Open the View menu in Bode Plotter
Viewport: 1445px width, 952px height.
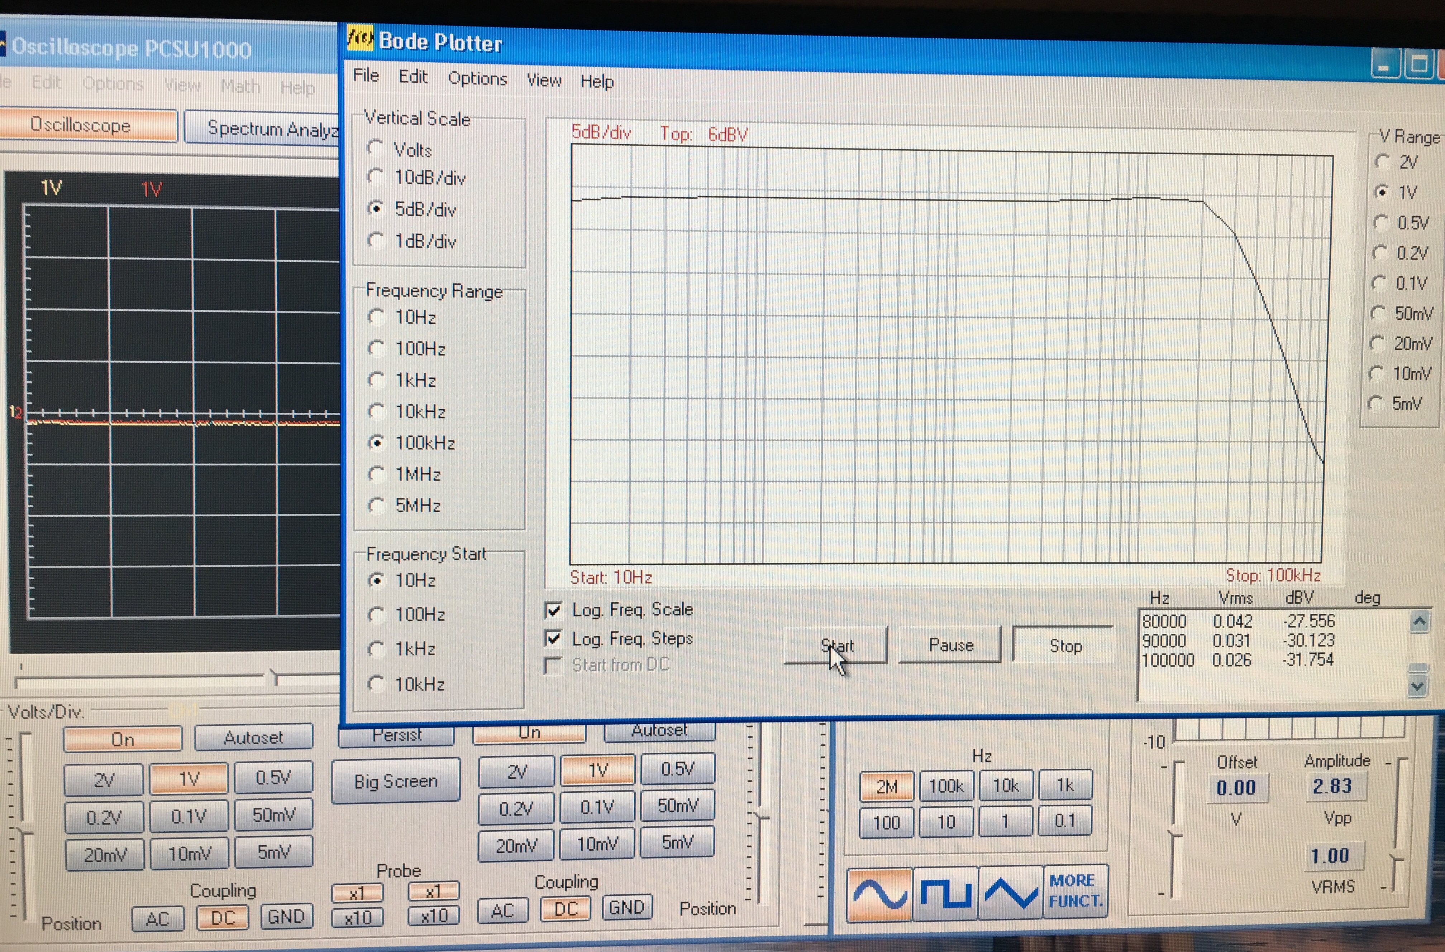click(544, 80)
